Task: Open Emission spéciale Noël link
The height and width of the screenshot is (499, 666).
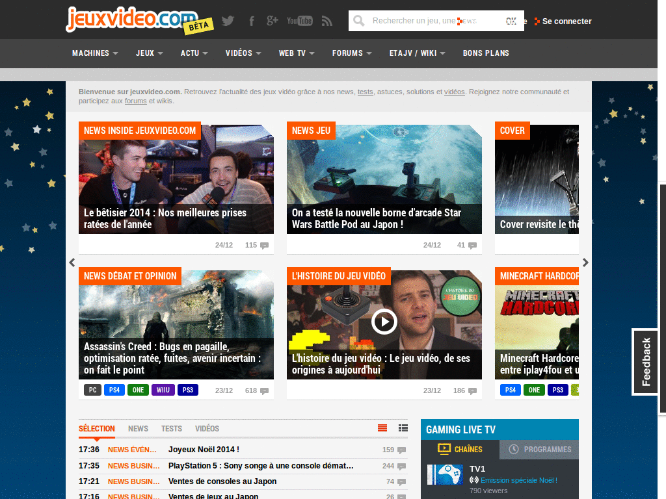Action: pos(518,480)
